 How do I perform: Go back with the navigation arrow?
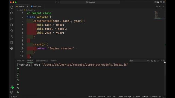pos(55,2)
